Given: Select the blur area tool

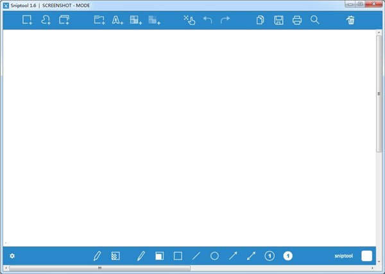Looking at the screenshot, I should [154, 20].
